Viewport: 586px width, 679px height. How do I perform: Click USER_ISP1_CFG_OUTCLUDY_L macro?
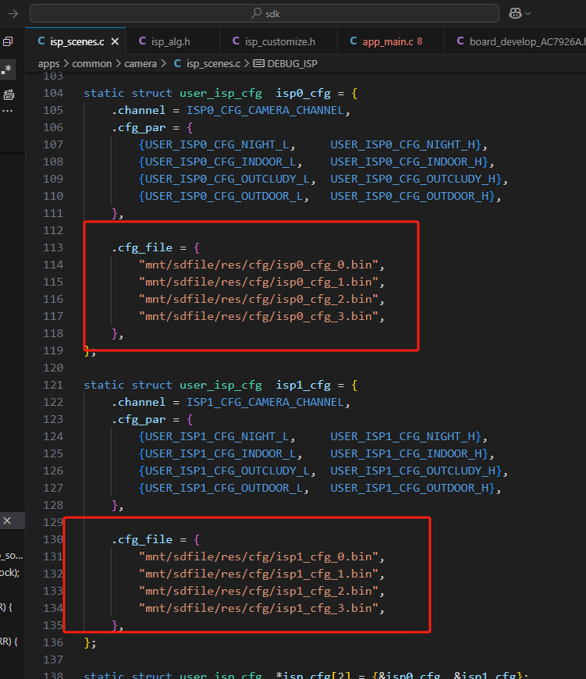(227, 471)
